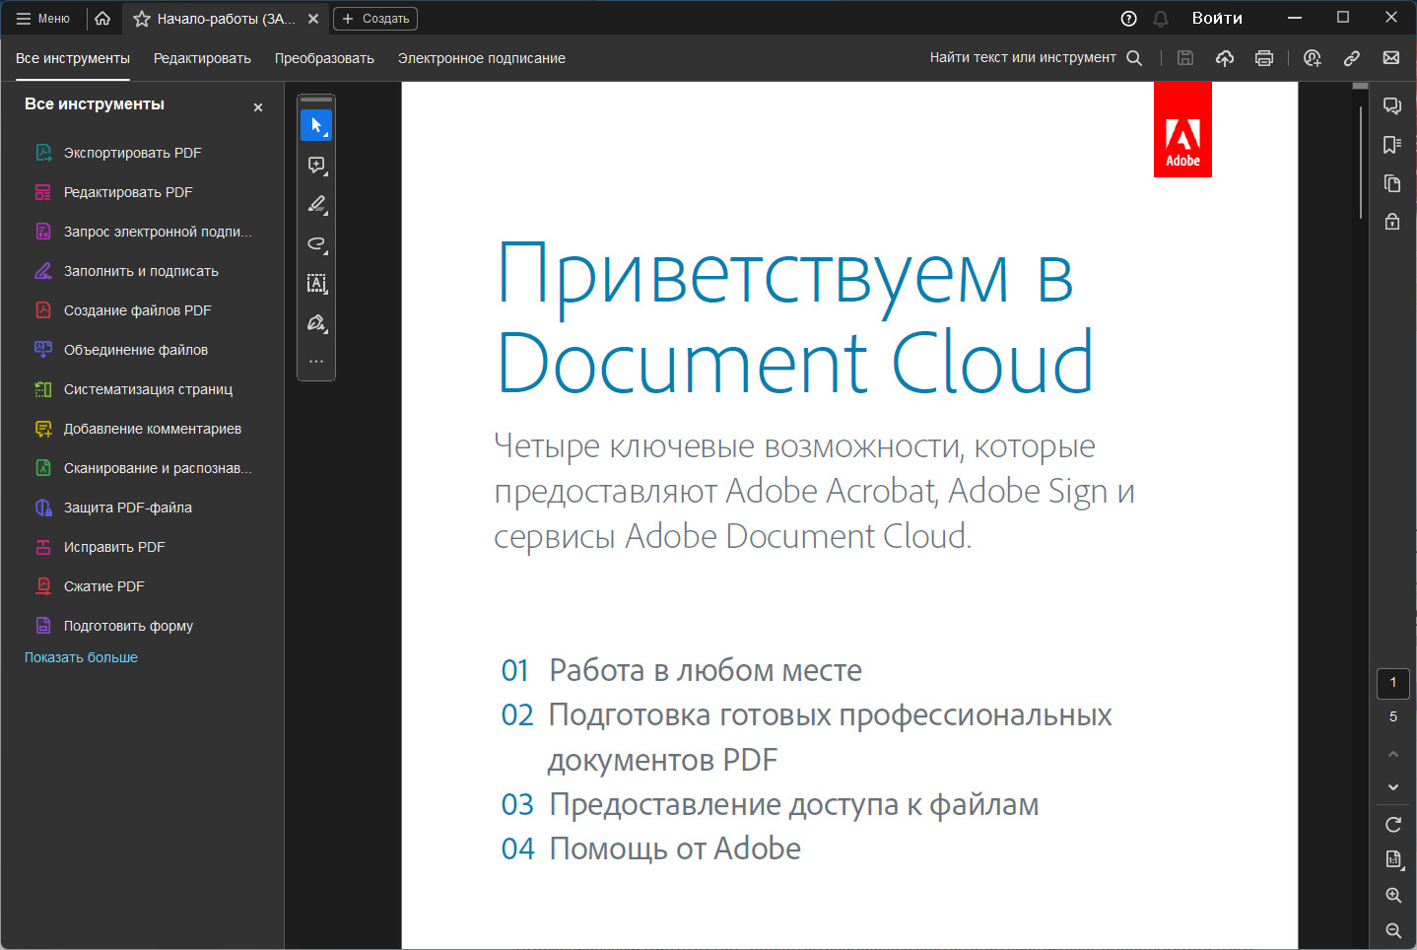1417x950 pixels.
Task: Click the Показать больше link
Action: (x=81, y=657)
